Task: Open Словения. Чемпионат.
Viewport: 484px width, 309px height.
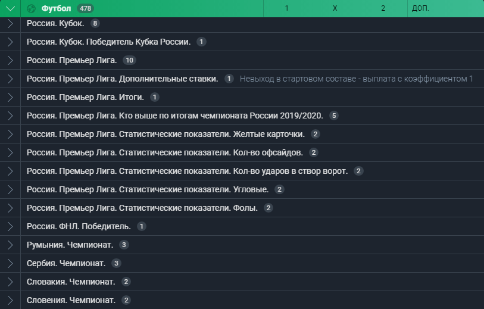Action: [71, 300]
